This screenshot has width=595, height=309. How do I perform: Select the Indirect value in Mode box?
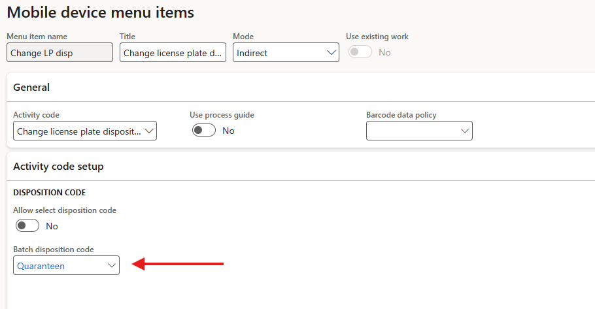(x=278, y=53)
